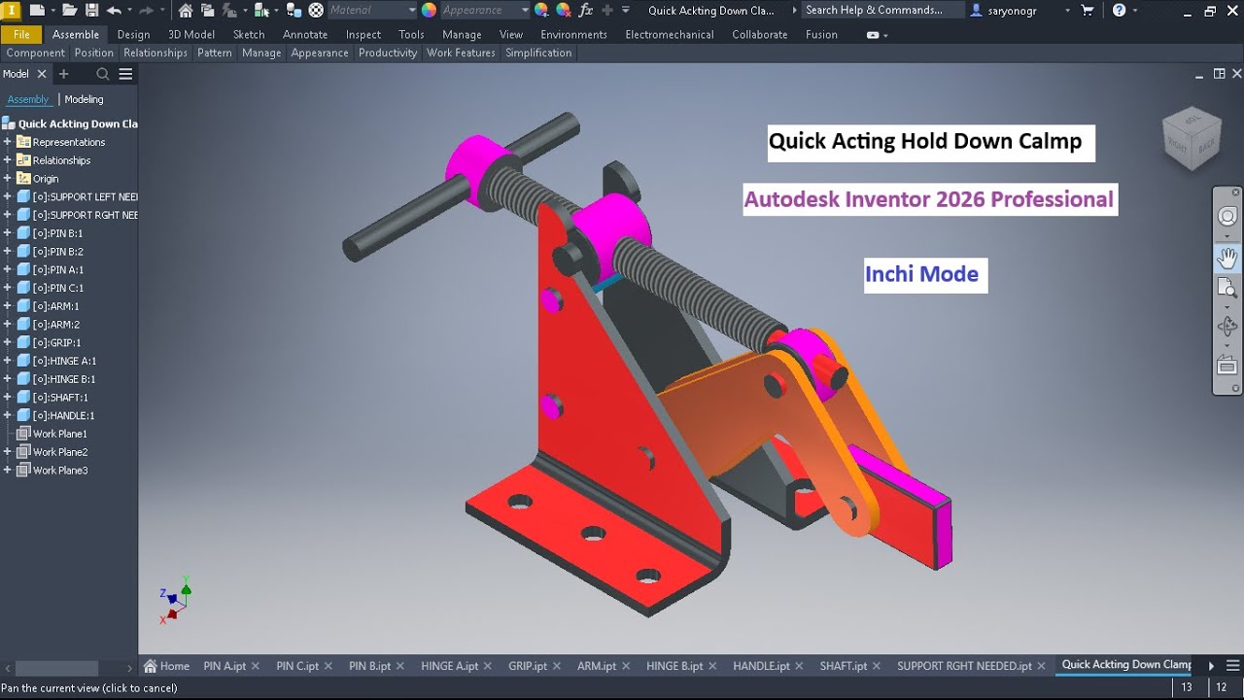Save using the floppy disk icon
The height and width of the screenshot is (700, 1244).
[91, 10]
